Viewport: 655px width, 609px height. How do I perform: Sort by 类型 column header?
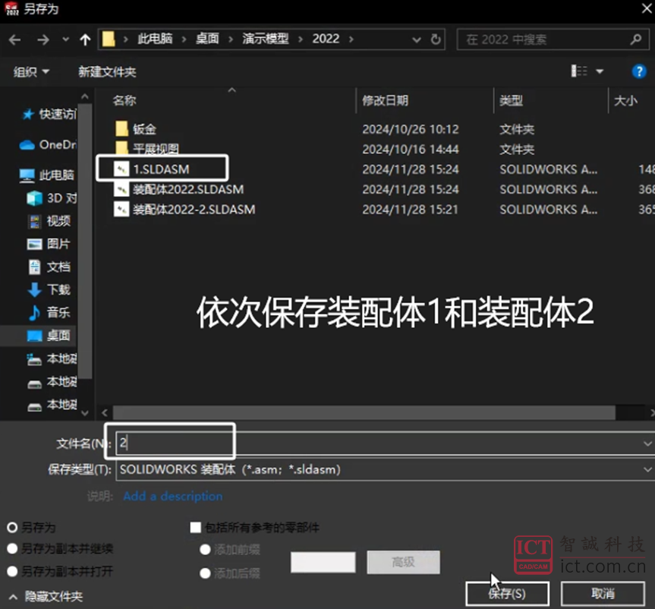[512, 100]
